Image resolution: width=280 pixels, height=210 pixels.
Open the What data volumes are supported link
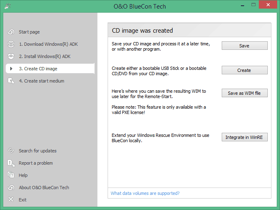tap(145, 193)
